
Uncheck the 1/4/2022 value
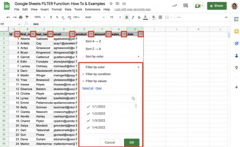(88, 128)
